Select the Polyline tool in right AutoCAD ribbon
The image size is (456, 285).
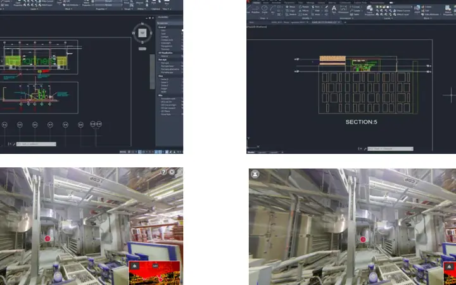[255, 9]
